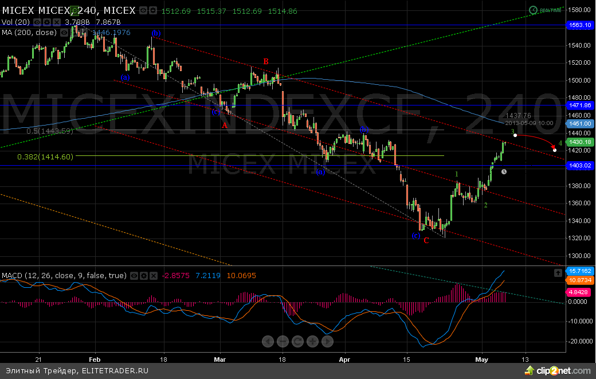This screenshot has width=596, height=379.
Task: Reset the chart view
Action: [x=297, y=341]
